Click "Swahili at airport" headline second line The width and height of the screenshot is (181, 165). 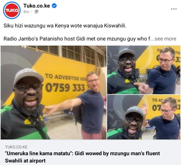(x=25, y=161)
